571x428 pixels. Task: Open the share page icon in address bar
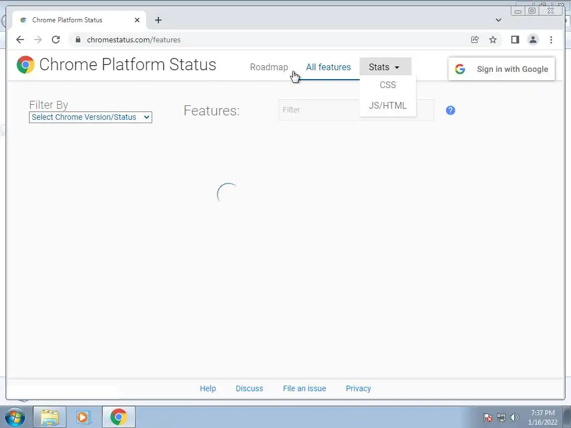pos(475,40)
